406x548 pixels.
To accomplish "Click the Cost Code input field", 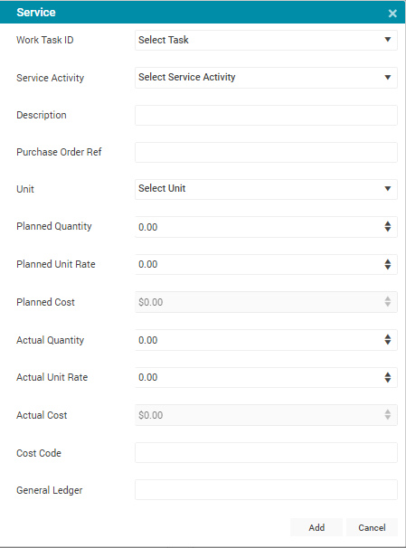I will pyautogui.click(x=266, y=452).
